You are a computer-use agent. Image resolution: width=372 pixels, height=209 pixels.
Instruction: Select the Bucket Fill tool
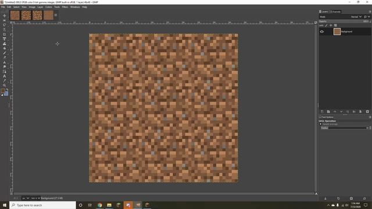click(x=4, y=48)
